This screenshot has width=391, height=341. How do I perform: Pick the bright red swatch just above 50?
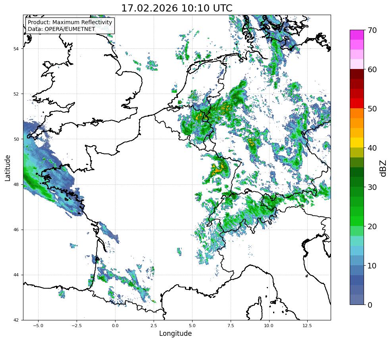[x=357, y=103]
